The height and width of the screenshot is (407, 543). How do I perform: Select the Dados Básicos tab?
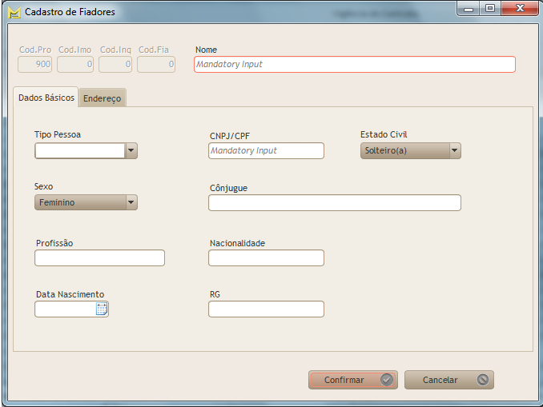click(46, 98)
